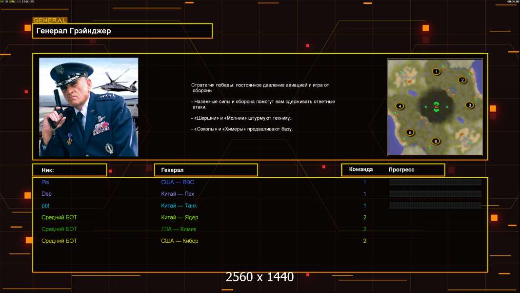Click 'Китай — Танк' general for pbt

(x=179, y=206)
